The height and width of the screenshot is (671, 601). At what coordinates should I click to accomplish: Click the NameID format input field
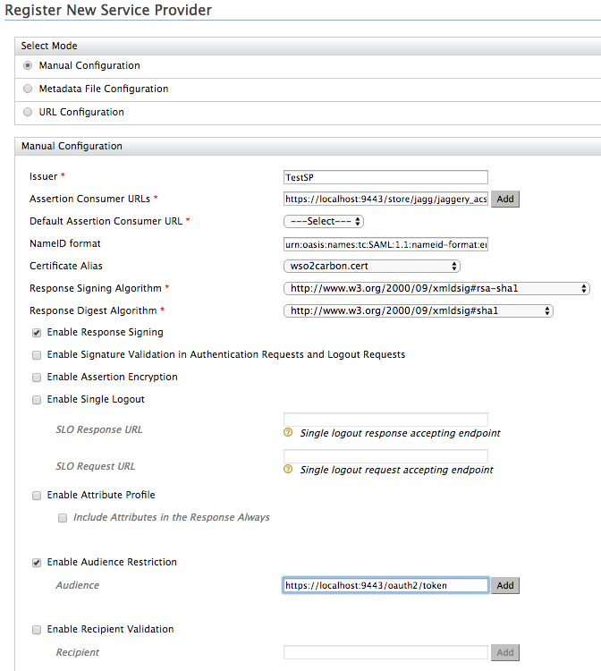click(385, 243)
